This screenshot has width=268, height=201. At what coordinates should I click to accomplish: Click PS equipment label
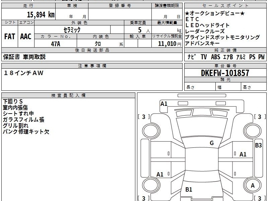coord(252,57)
